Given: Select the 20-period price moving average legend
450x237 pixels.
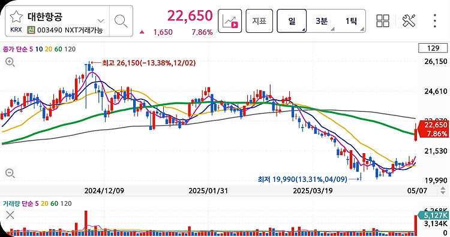Looking at the screenshot, I should (x=49, y=49).
